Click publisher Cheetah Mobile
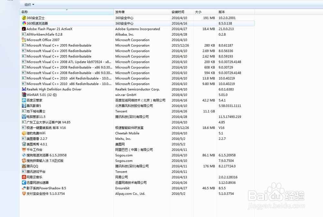 pyautogui.click(x=127, y=133)
